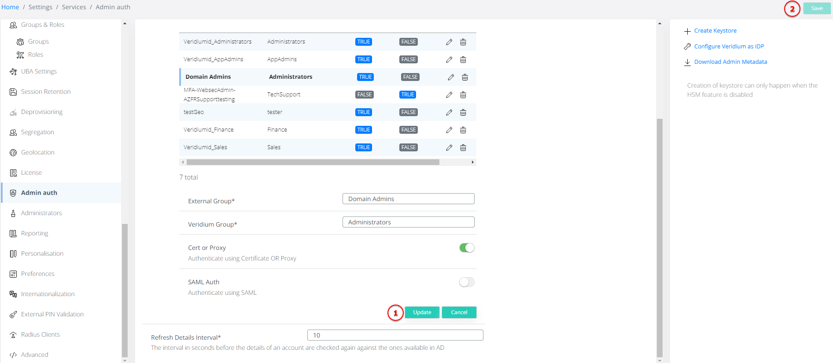This screenshot has width=833, height=363.
Task: Edit the Veridiumid_Administrators row with pencil icon
Action: tap(449, 42)
